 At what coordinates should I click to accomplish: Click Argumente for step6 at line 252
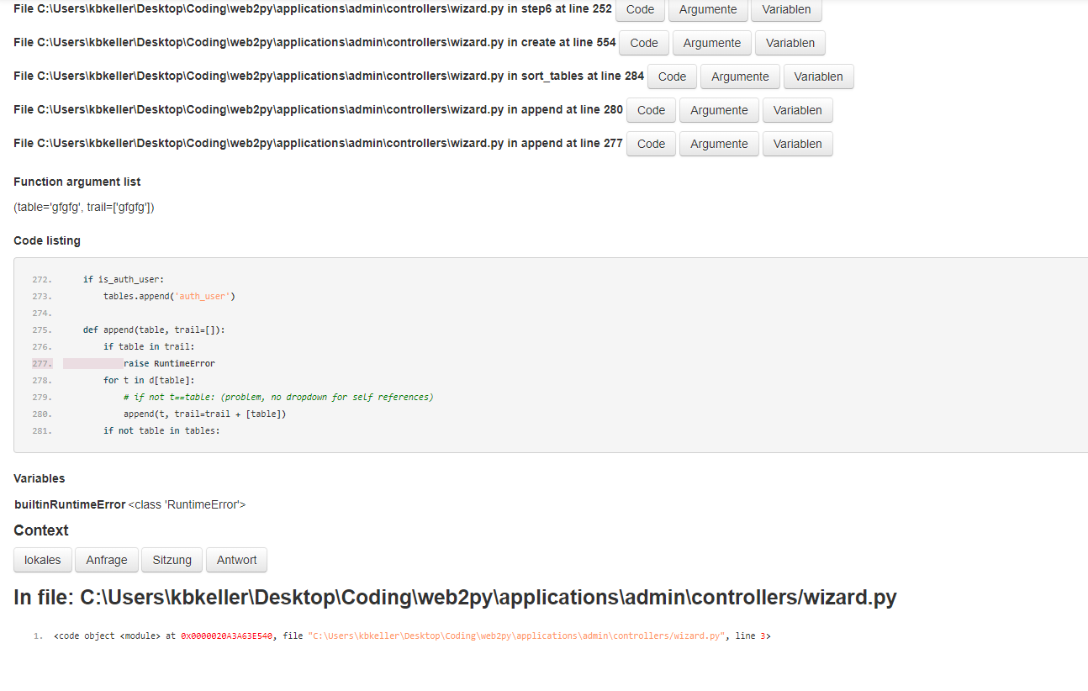[x=708, y=10]
